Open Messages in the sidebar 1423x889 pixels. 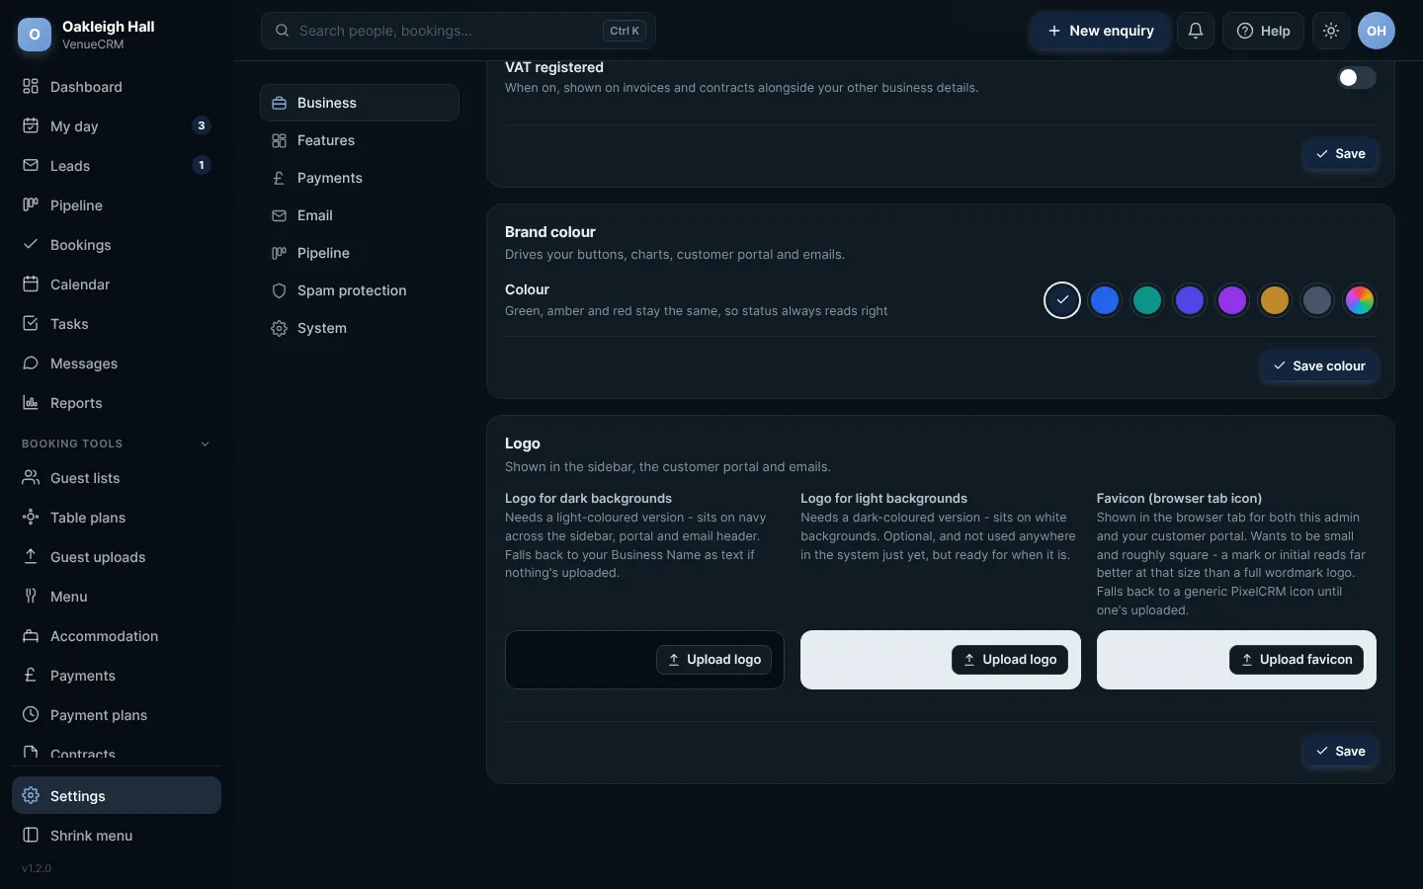(117, 364)
